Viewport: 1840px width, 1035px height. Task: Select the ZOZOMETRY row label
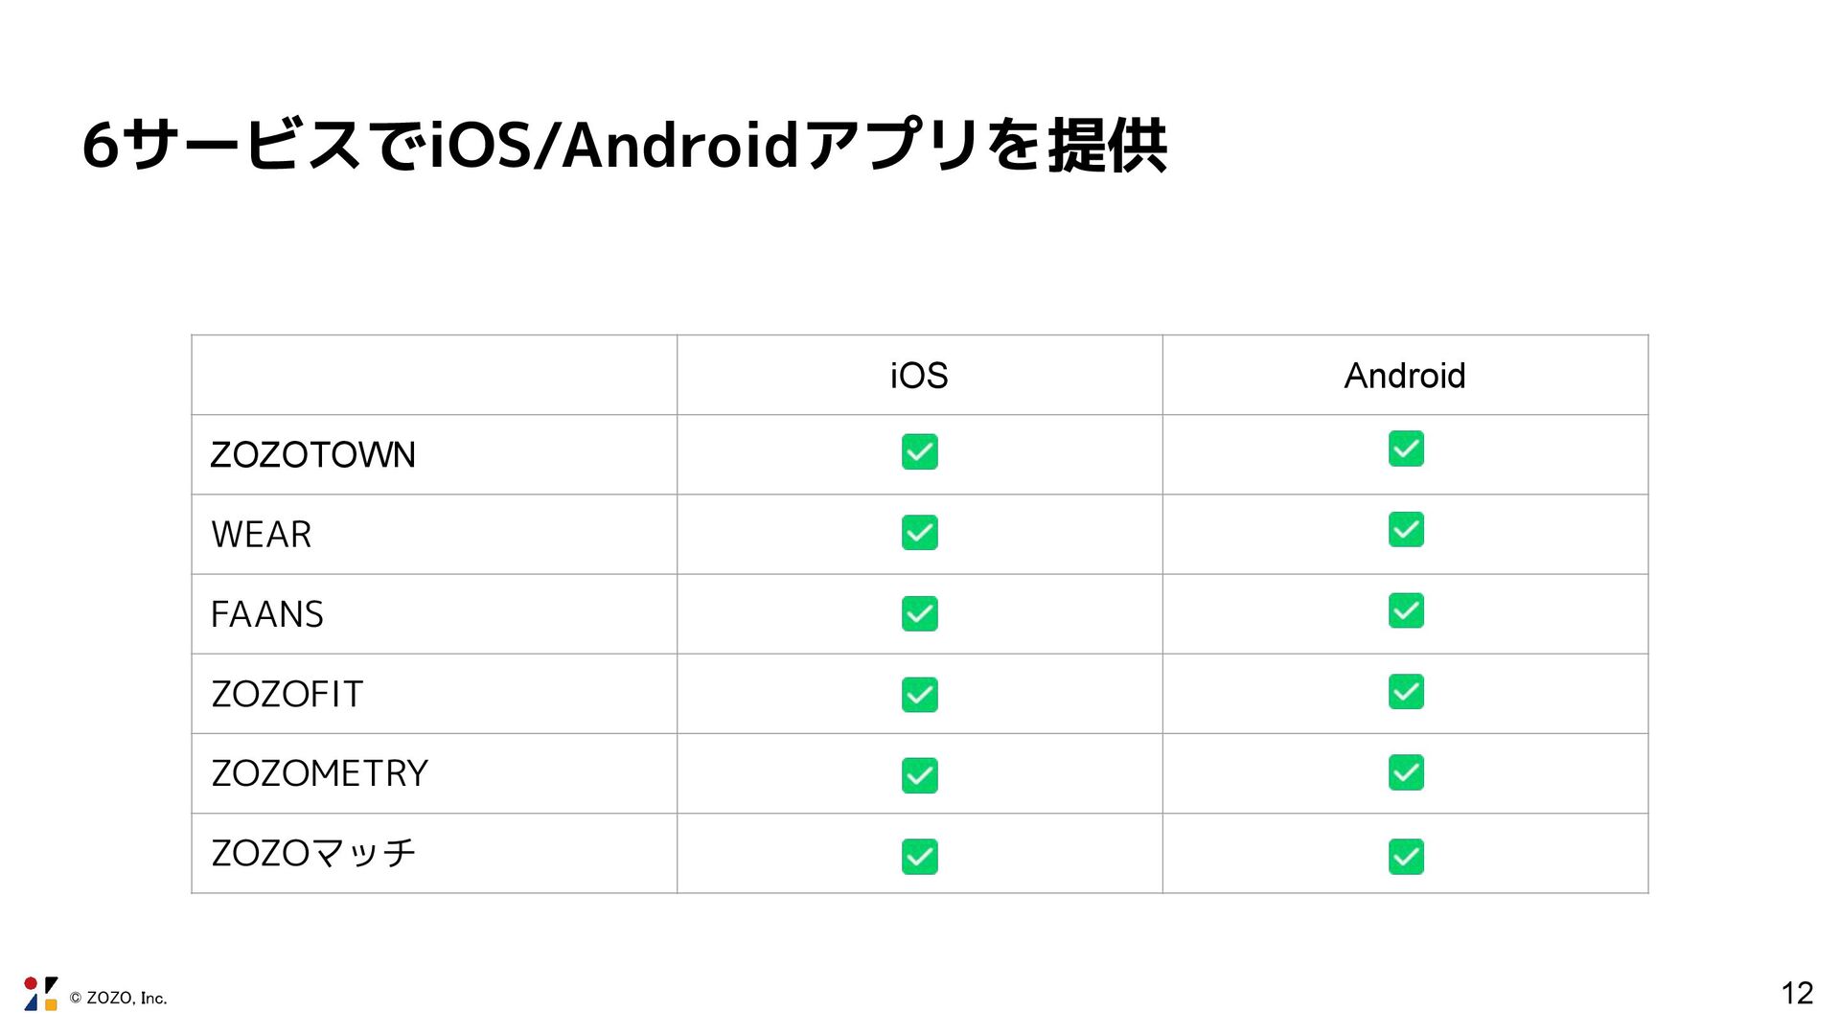(x=319, y=773)
